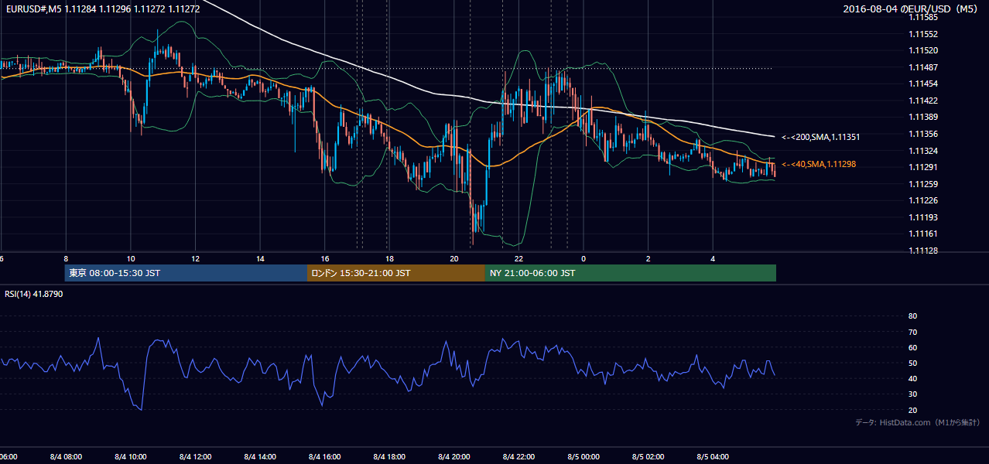Click price level 1.11454 on axis
The image size is (989, 464).
click(x=922, y=84)
